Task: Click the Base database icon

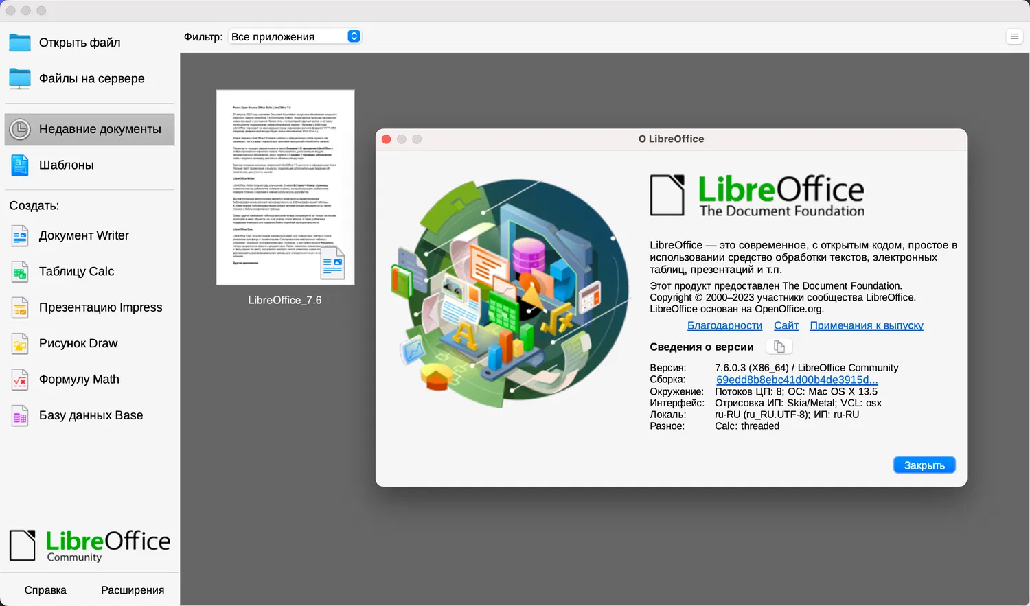Action: pyautogui.click(x=20, y=415)
